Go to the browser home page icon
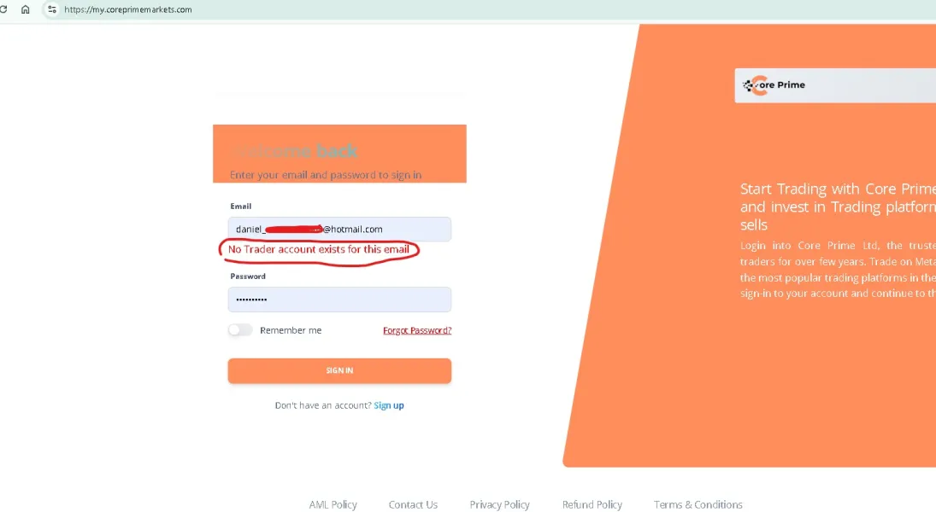936x512 pixels. click(25, 9)
